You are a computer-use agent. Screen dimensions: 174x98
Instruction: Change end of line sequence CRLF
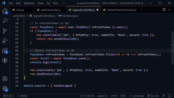123,96
